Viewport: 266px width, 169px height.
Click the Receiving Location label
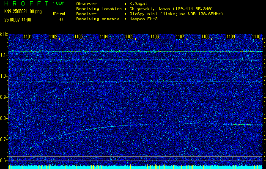(99, 9)
